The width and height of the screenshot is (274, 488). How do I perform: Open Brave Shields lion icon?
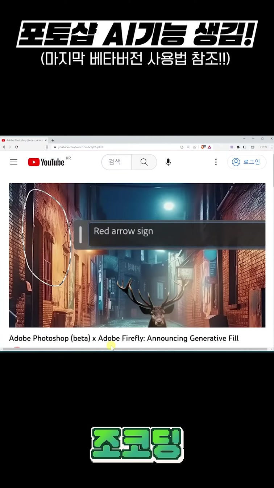(x=203, y=147)
